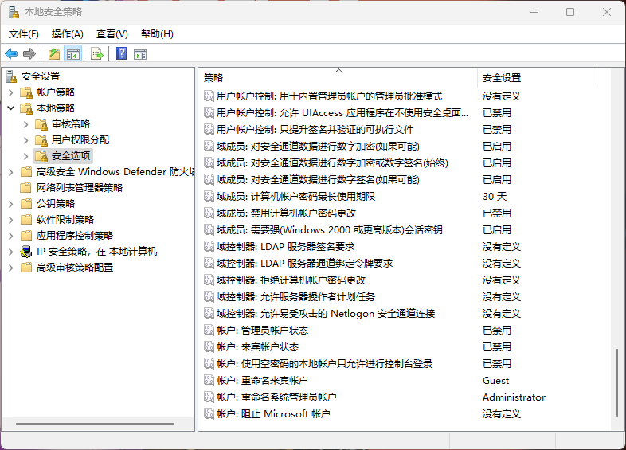Click the Back arrow toolbar icon
The height and width of the screenshot is (450, 626).
(x=11, y=53)
